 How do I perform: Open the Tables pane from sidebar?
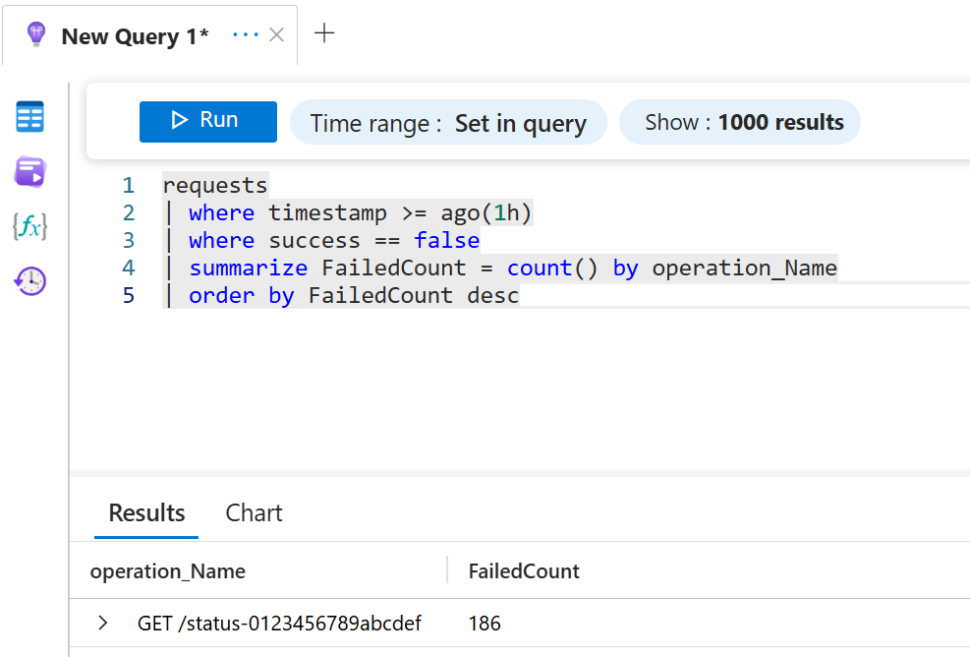[29, 117]
